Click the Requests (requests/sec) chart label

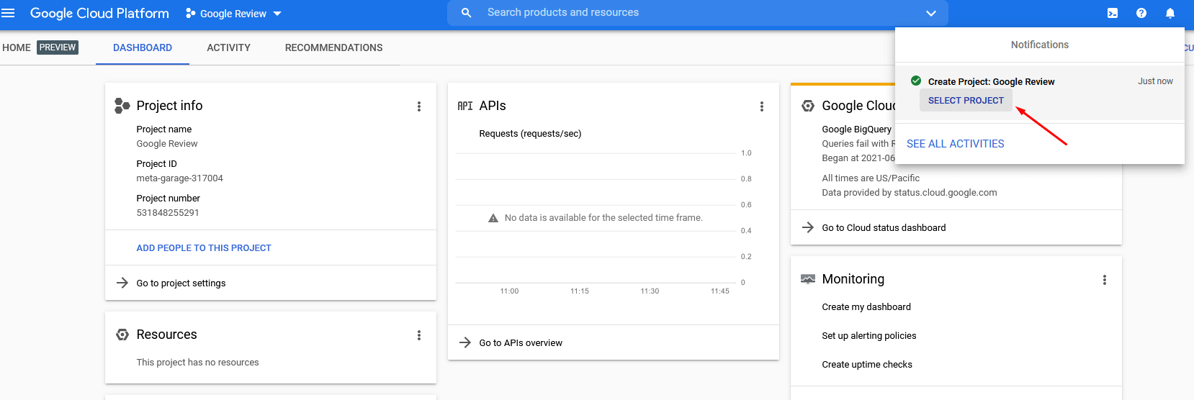point(530,134)
